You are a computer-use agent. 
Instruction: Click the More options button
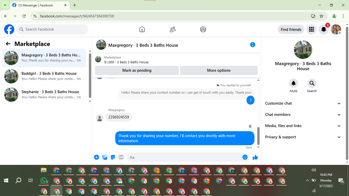click(219, 70)
